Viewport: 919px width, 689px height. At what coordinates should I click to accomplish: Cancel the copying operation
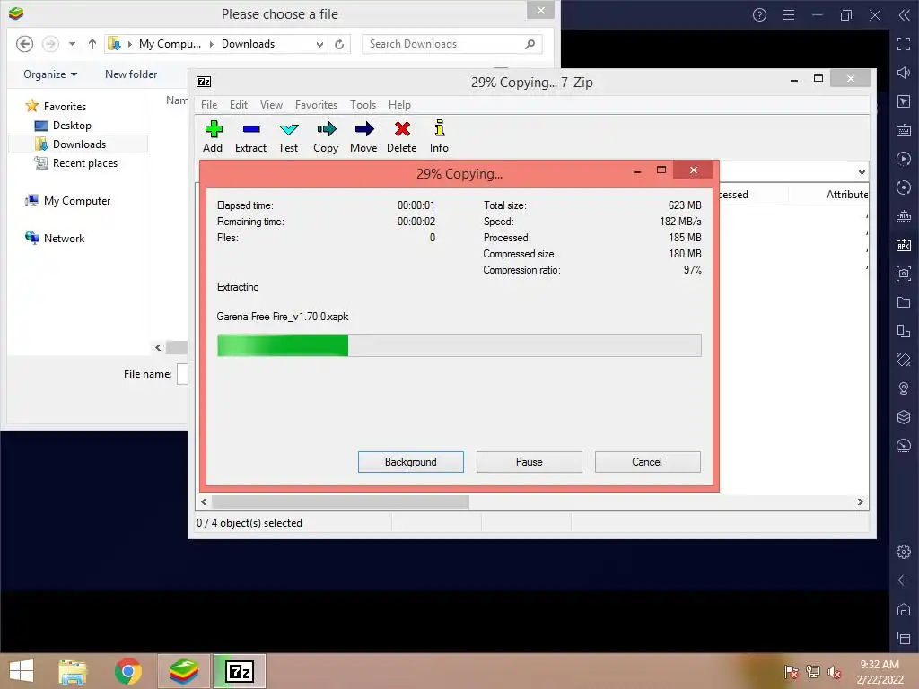[648, 462]
